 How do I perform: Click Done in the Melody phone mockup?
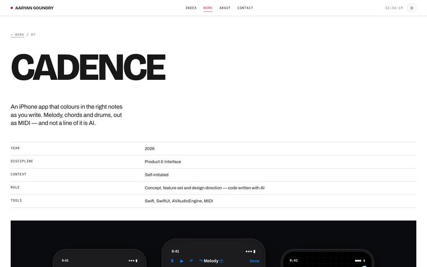(x=255, y=261)
